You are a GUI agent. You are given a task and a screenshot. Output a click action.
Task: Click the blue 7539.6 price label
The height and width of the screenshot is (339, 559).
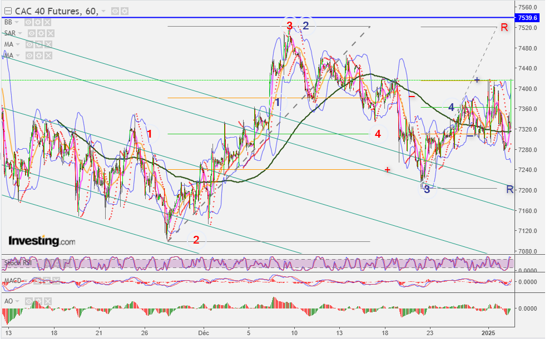528,18
